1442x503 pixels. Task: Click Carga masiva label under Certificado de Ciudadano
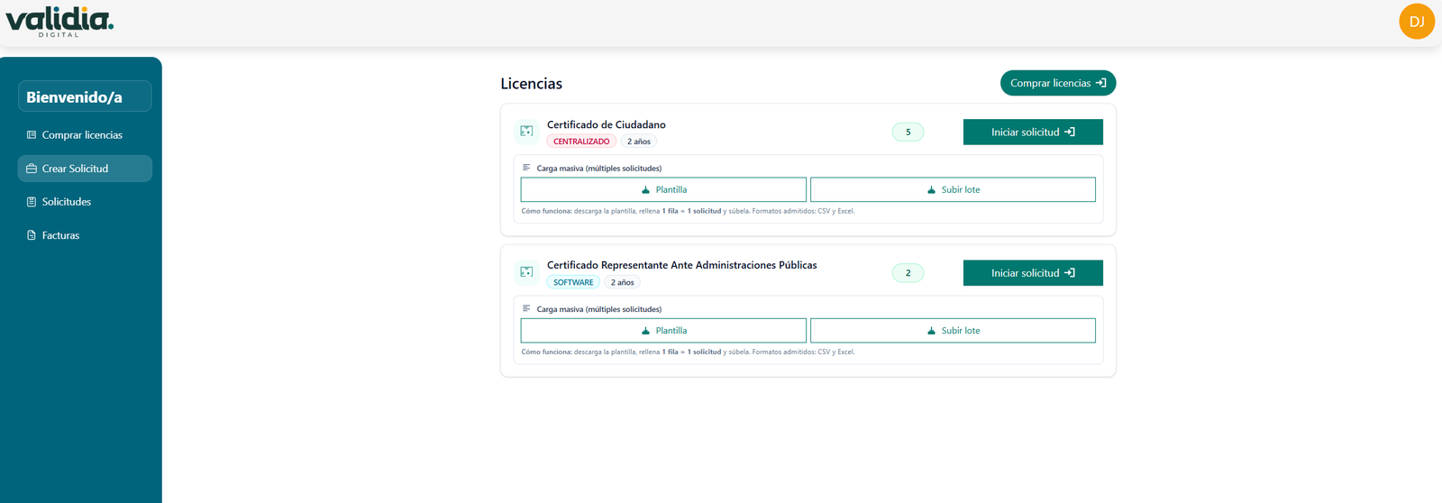coord(599,169)
